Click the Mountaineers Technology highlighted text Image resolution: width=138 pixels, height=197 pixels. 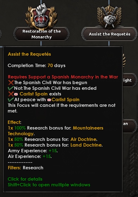pos(56,131)
